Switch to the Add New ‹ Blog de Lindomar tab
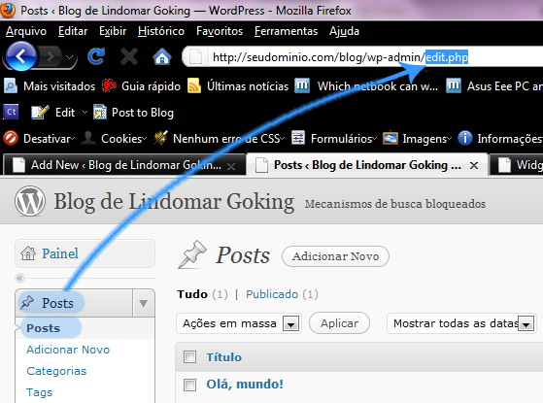The height and width of the screenshot is (403, 543). (x=124, y=165)
